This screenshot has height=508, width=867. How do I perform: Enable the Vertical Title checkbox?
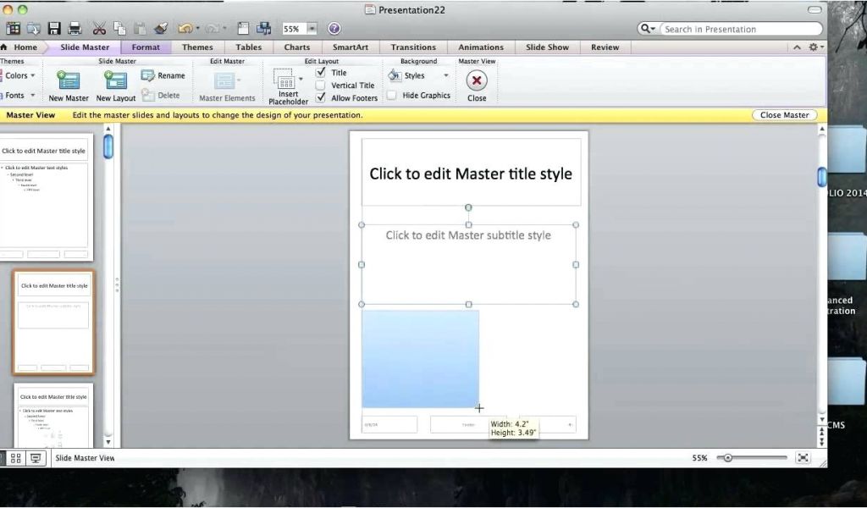click(320, 85)
